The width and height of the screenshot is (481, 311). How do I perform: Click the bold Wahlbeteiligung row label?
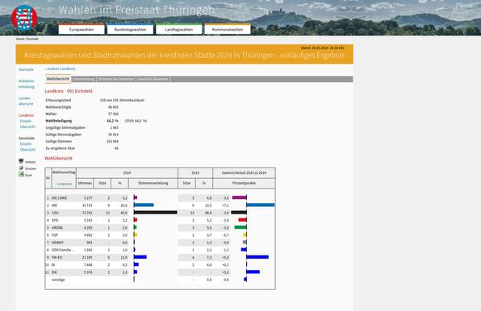59,121
